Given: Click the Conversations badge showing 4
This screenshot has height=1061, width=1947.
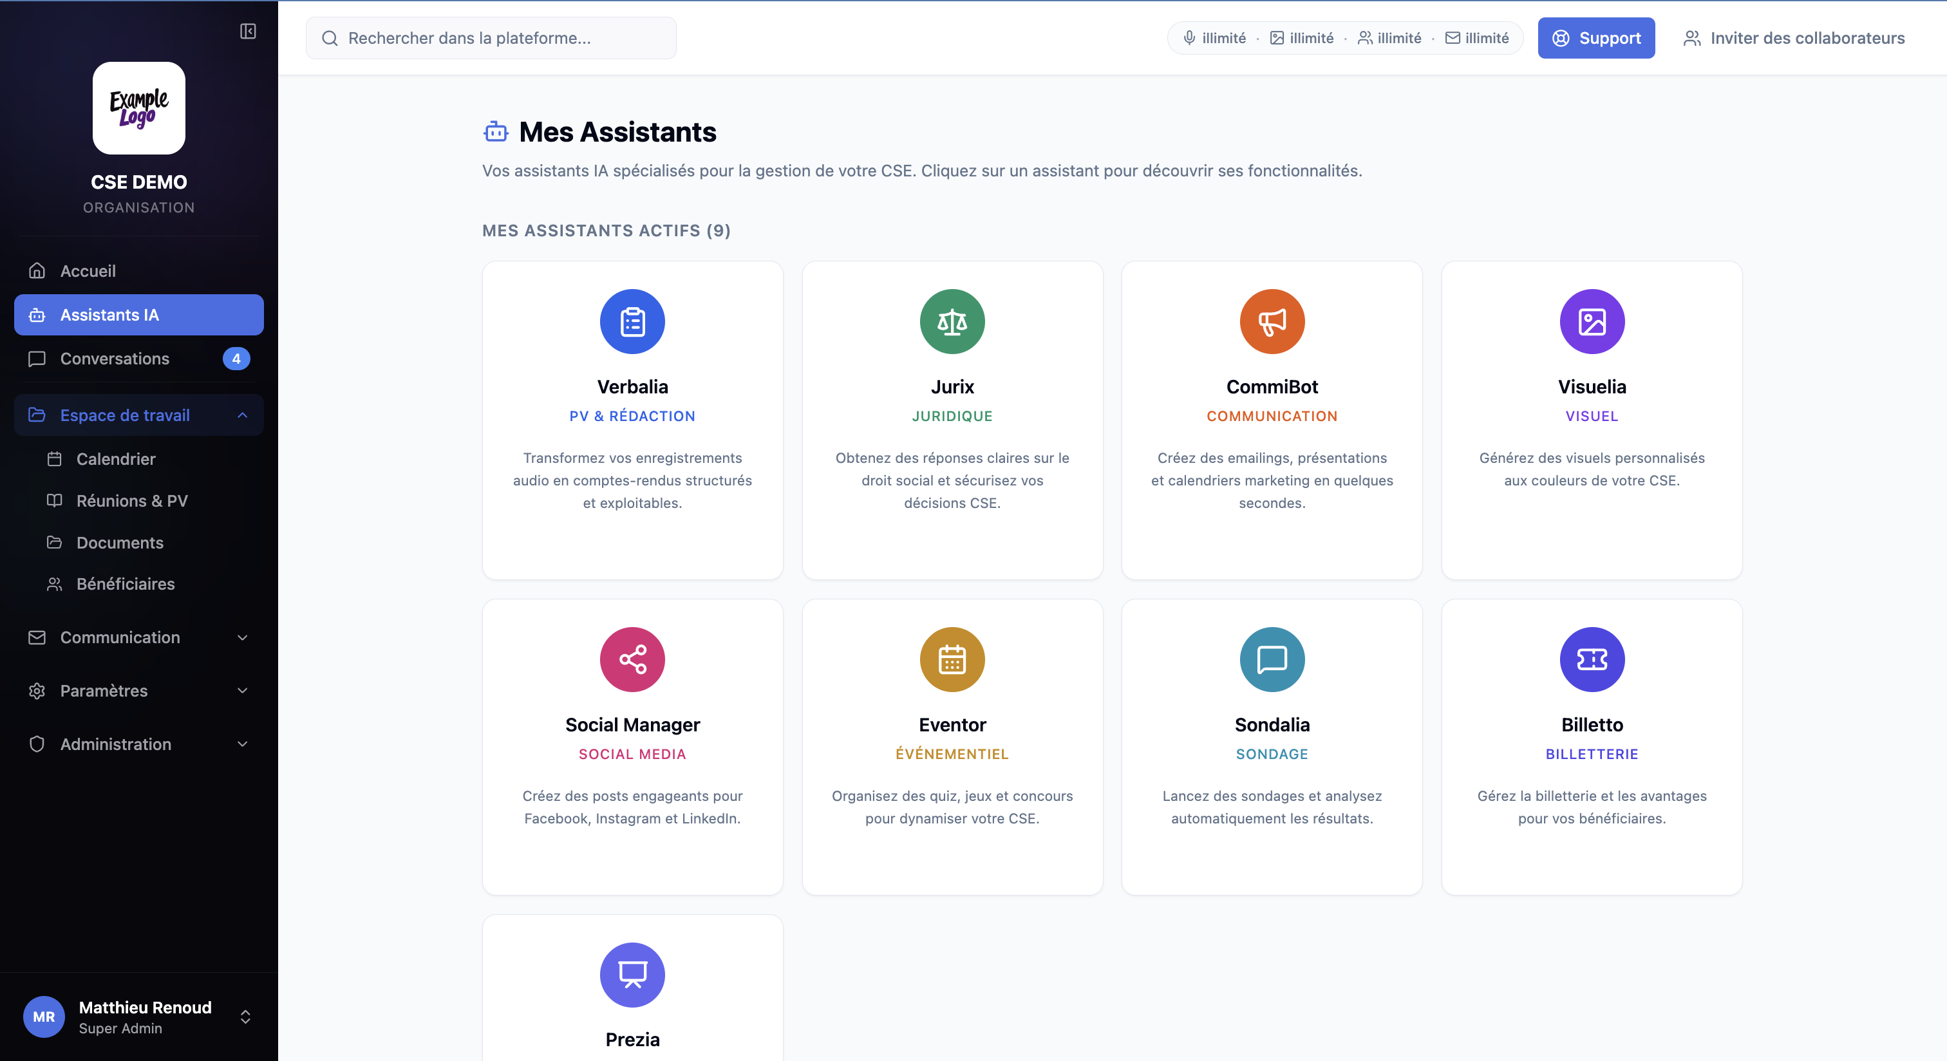Looking at the screenshot, I should point(236,359).
